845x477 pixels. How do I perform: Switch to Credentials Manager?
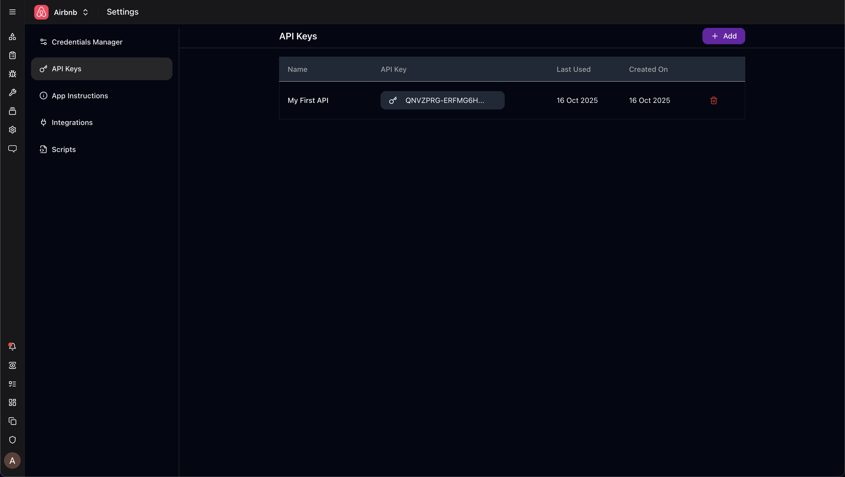point(86,42)
